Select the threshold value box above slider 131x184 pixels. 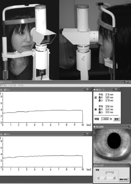[110, 173]
